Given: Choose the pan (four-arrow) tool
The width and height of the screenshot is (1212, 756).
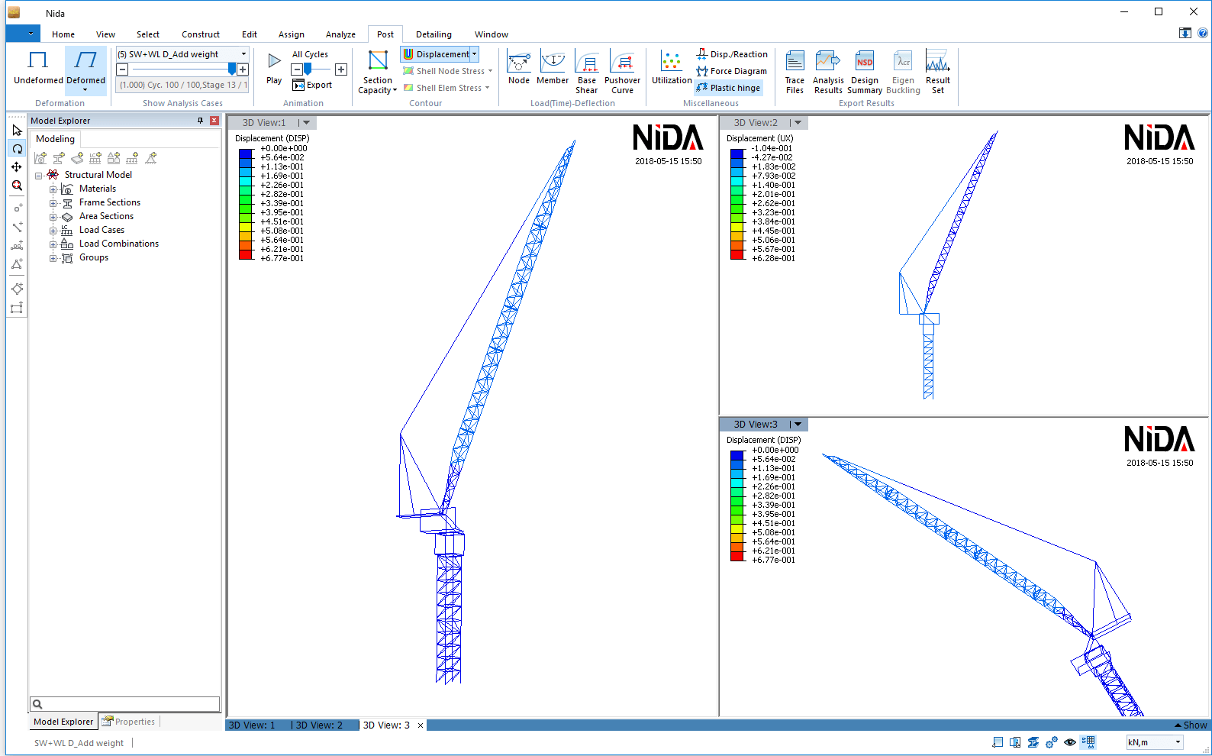Looking at the screenshot, I should pos(17,167).
